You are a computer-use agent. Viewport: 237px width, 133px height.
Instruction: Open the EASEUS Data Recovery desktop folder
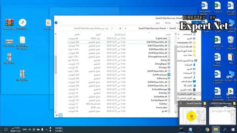22,43
